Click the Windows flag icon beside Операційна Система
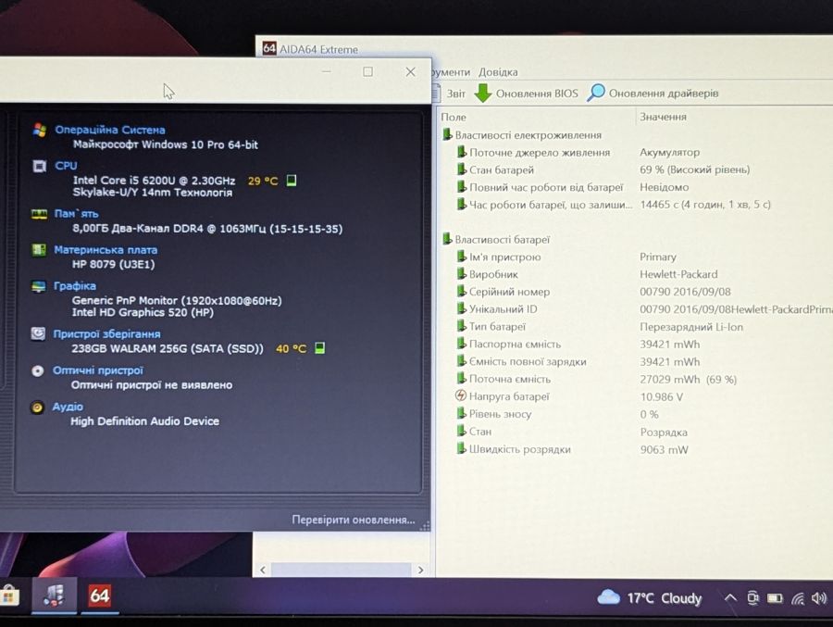The image size is (833, 627). tap(39, 130)
